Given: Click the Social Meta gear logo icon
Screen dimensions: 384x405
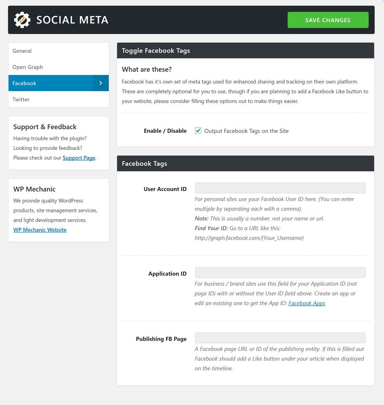Looking at the screenshot, I should pyautogui.click(x=22, y=20).
